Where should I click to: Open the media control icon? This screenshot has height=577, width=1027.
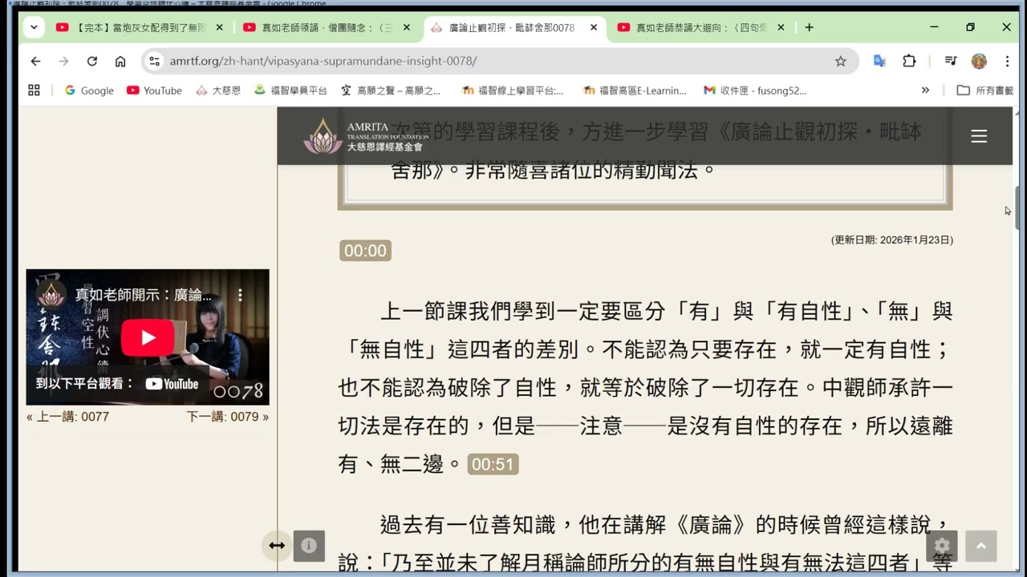[951, 61]
